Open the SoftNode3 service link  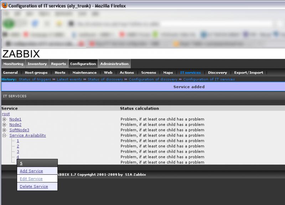click(x=19, y=130)
